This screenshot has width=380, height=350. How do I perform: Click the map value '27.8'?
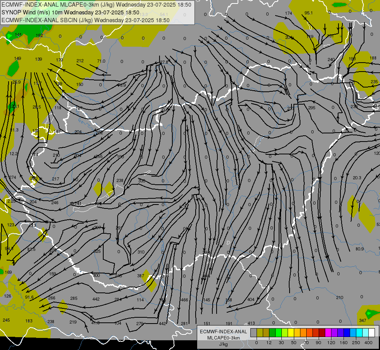[x=164, y=63]
